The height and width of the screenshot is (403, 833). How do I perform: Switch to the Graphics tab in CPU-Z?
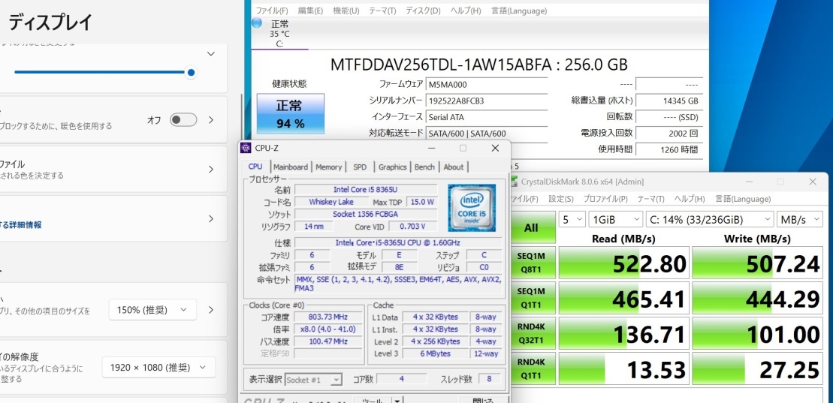(393, 167)
